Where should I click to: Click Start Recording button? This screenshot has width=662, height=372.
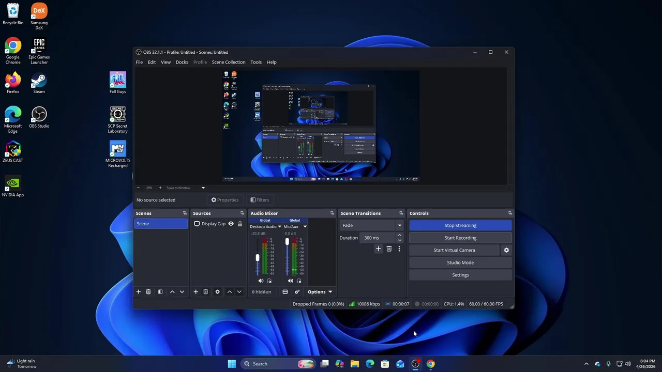pyautogui.click(x=460, y=238)
